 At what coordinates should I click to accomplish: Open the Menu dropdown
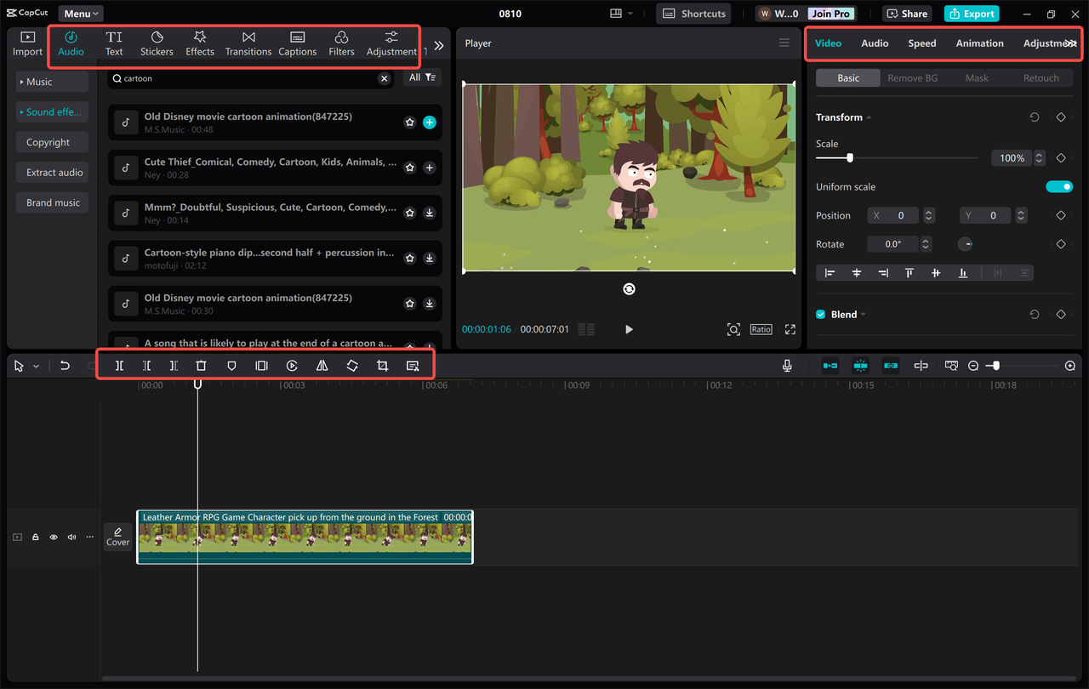[x=80, y=13]
